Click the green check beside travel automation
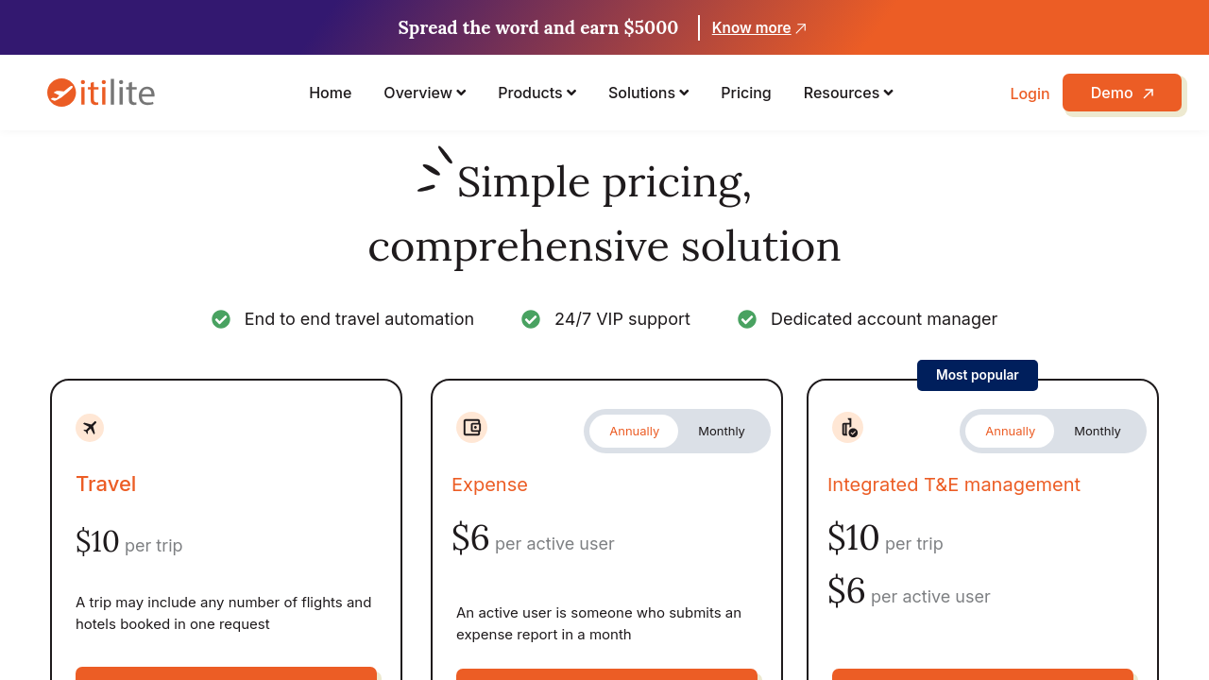The height and width of the screenshot is (680, 1209). coord(221,319)
